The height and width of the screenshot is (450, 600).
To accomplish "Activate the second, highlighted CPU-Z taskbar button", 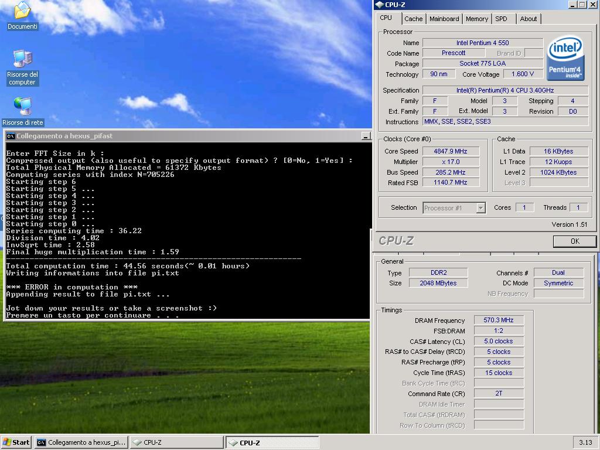I will pos(272,442).
